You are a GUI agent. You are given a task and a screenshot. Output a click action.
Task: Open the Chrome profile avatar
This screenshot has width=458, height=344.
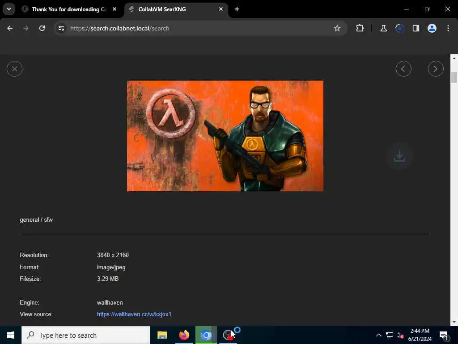[432, 28]
